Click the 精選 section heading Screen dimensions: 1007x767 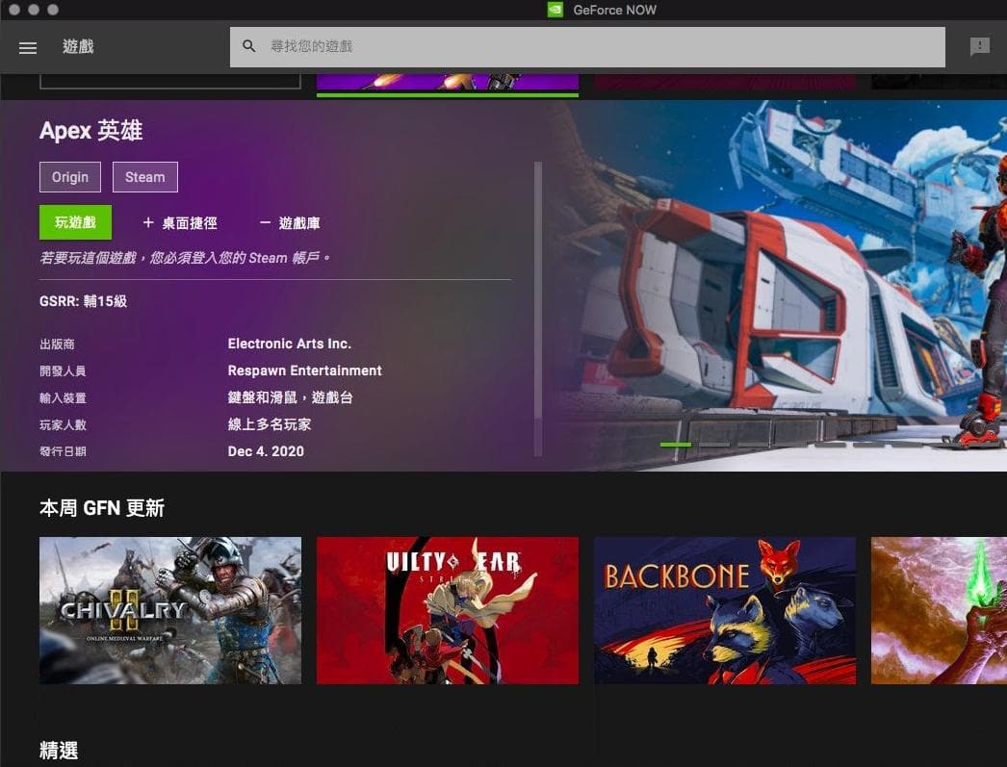(59, 751)
